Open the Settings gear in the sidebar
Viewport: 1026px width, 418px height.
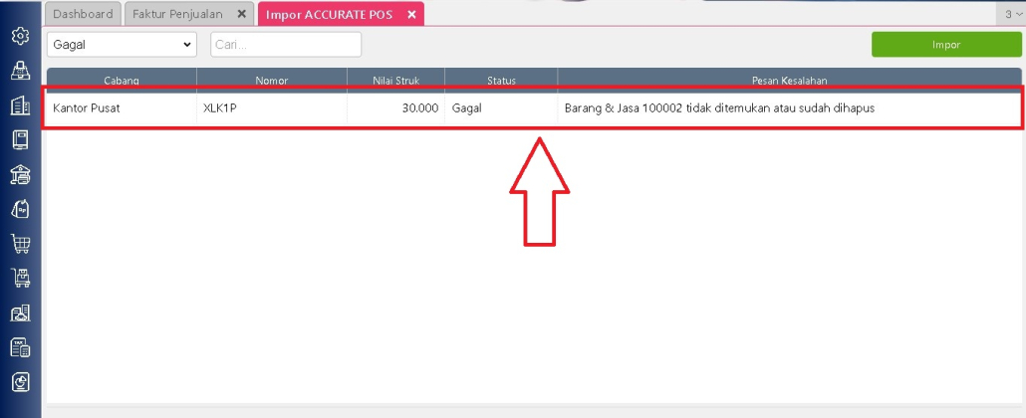(x=20, y=37)
